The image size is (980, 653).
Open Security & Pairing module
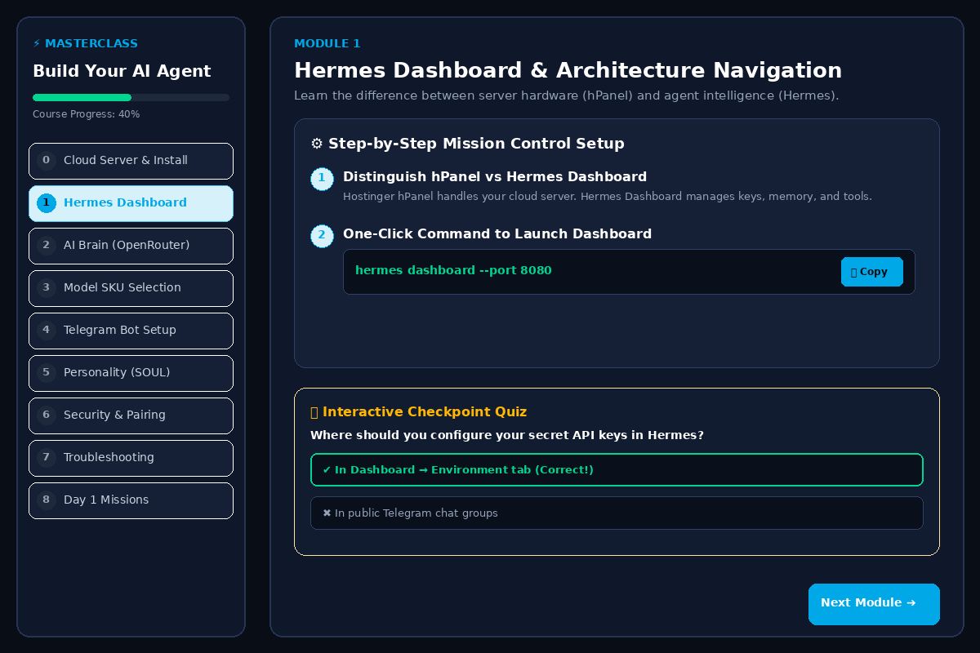tap(131, 415)
